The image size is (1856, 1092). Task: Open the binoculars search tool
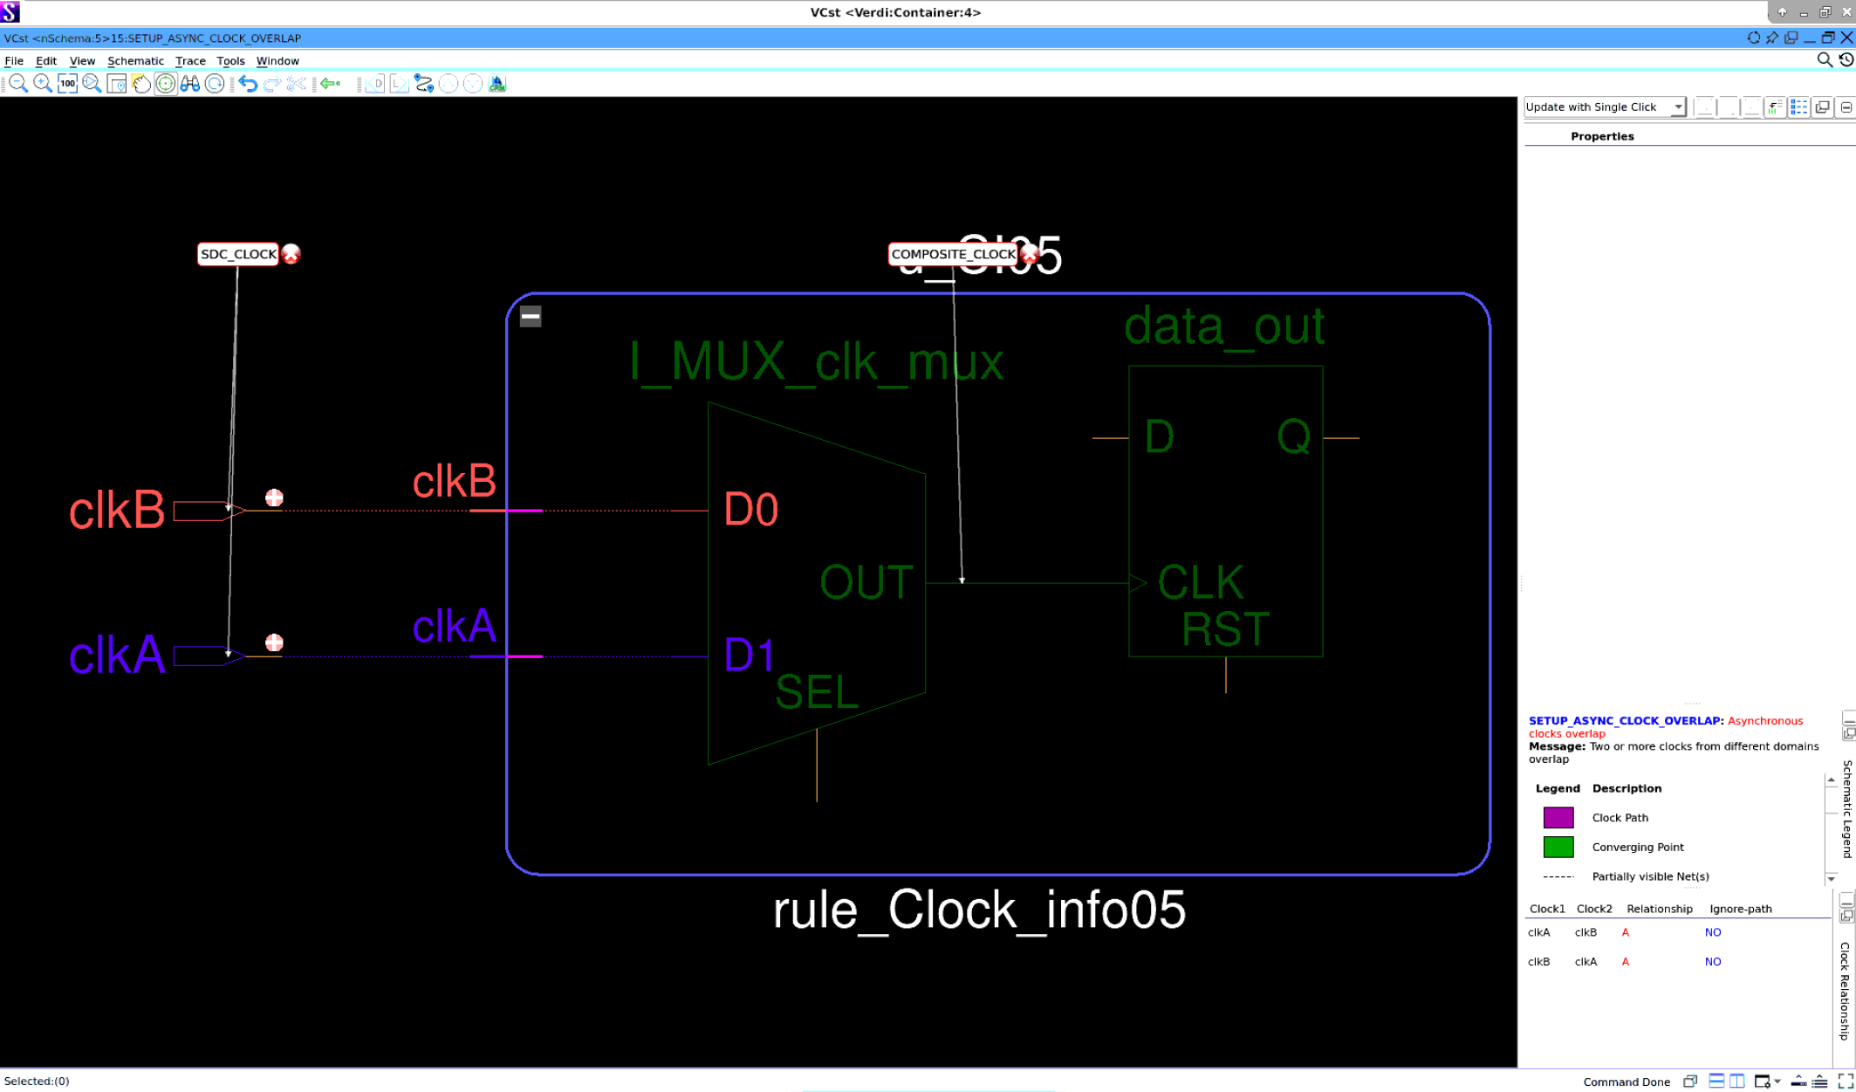click(191, 83)
